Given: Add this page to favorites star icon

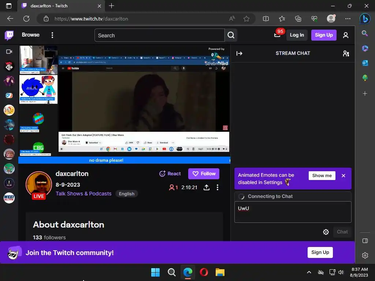Looking at the screenshot, I should [x=246, y=19].
